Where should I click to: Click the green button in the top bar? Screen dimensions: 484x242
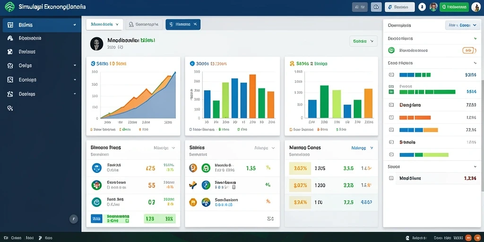click(454, 7)
